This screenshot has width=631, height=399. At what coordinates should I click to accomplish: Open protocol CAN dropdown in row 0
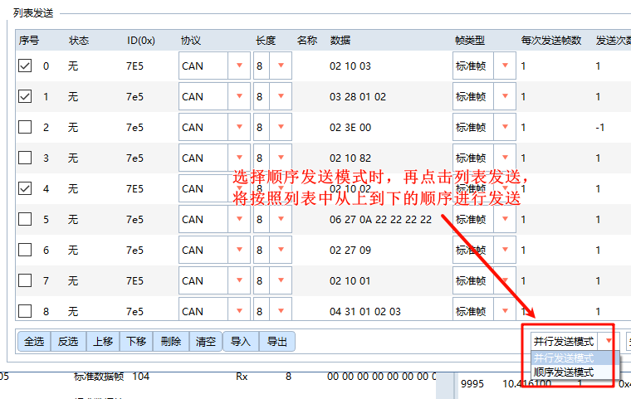[x=239, y=66]
